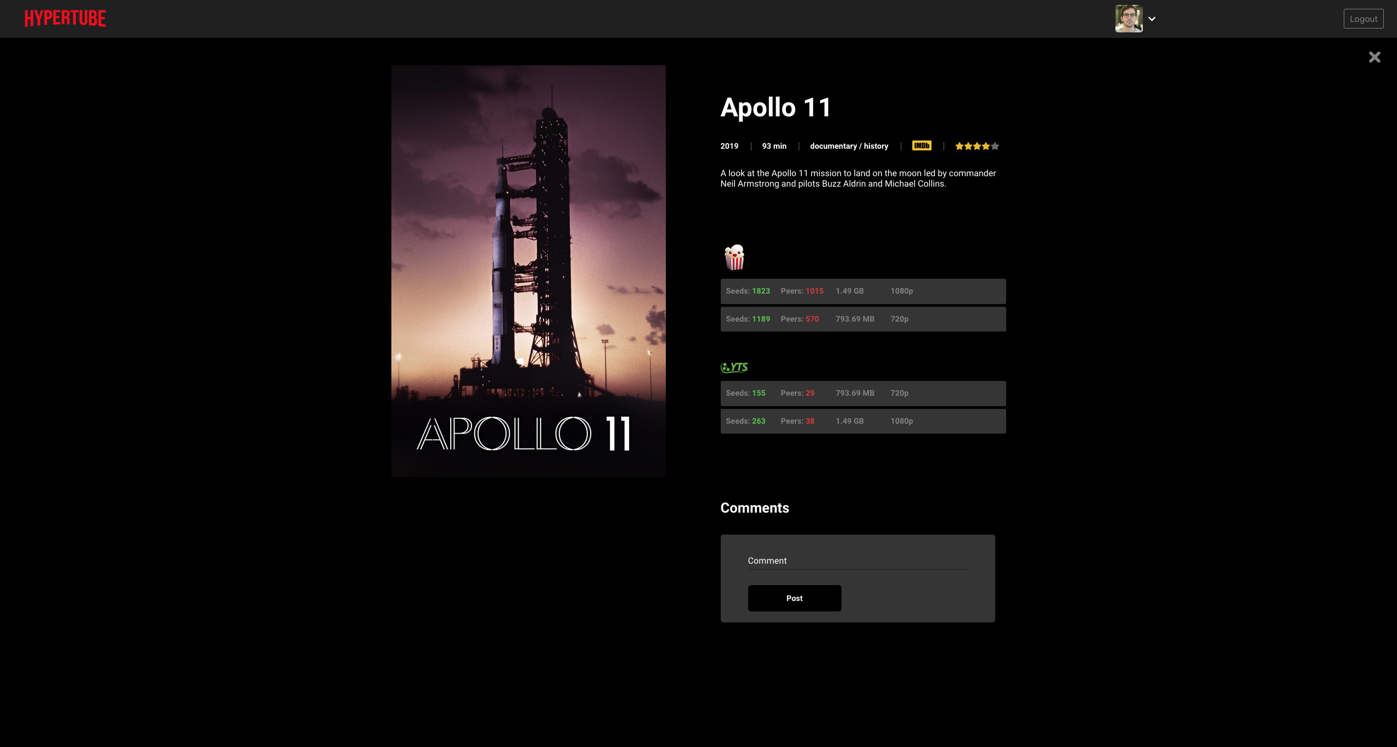Viewport: 1397px width, 747px height.
Task: Click the star rating icons
Action: coord(977,146)
